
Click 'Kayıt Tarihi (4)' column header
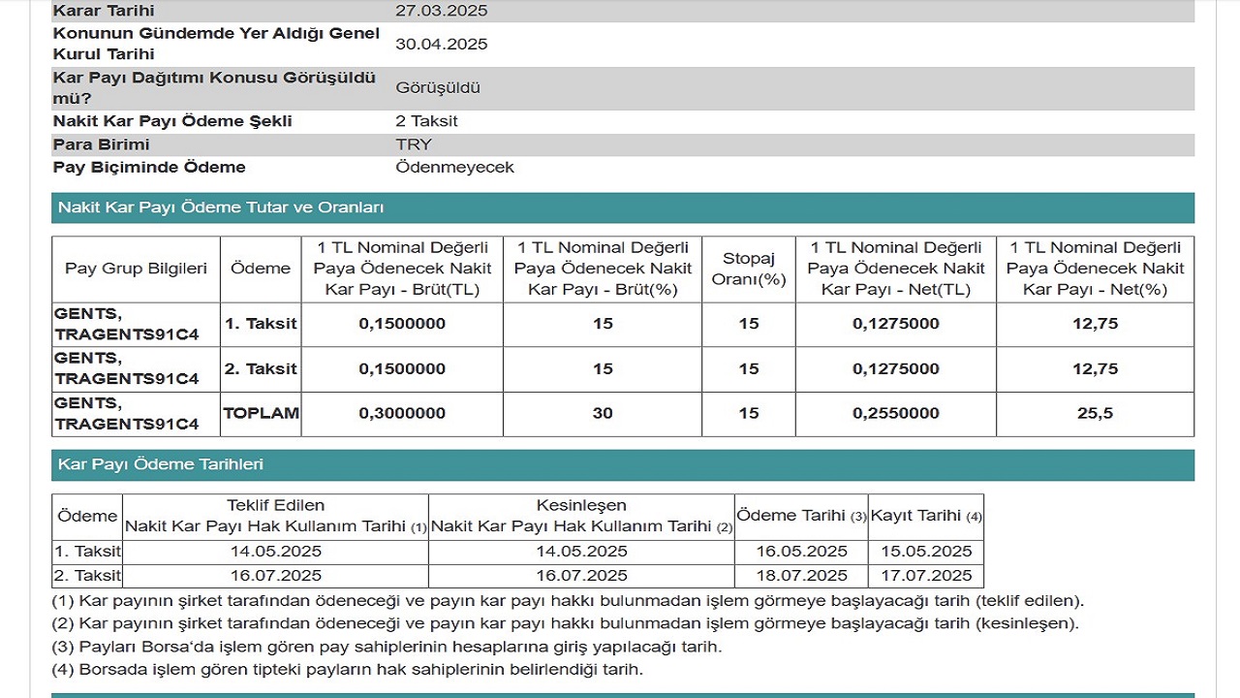point(926,516)
